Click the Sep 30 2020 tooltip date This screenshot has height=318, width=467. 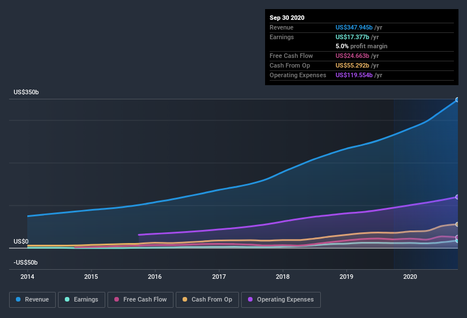click(x=287, y=18)
